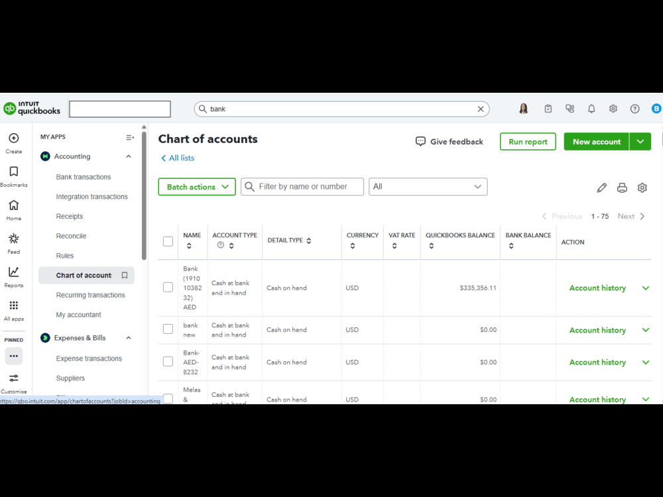Open the All apps grid icon
The image size is (663, 497).
click(13, 305)
